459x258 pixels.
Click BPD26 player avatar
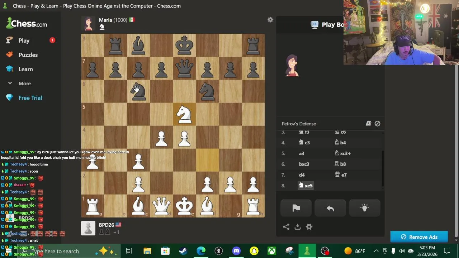click(88, 228)
